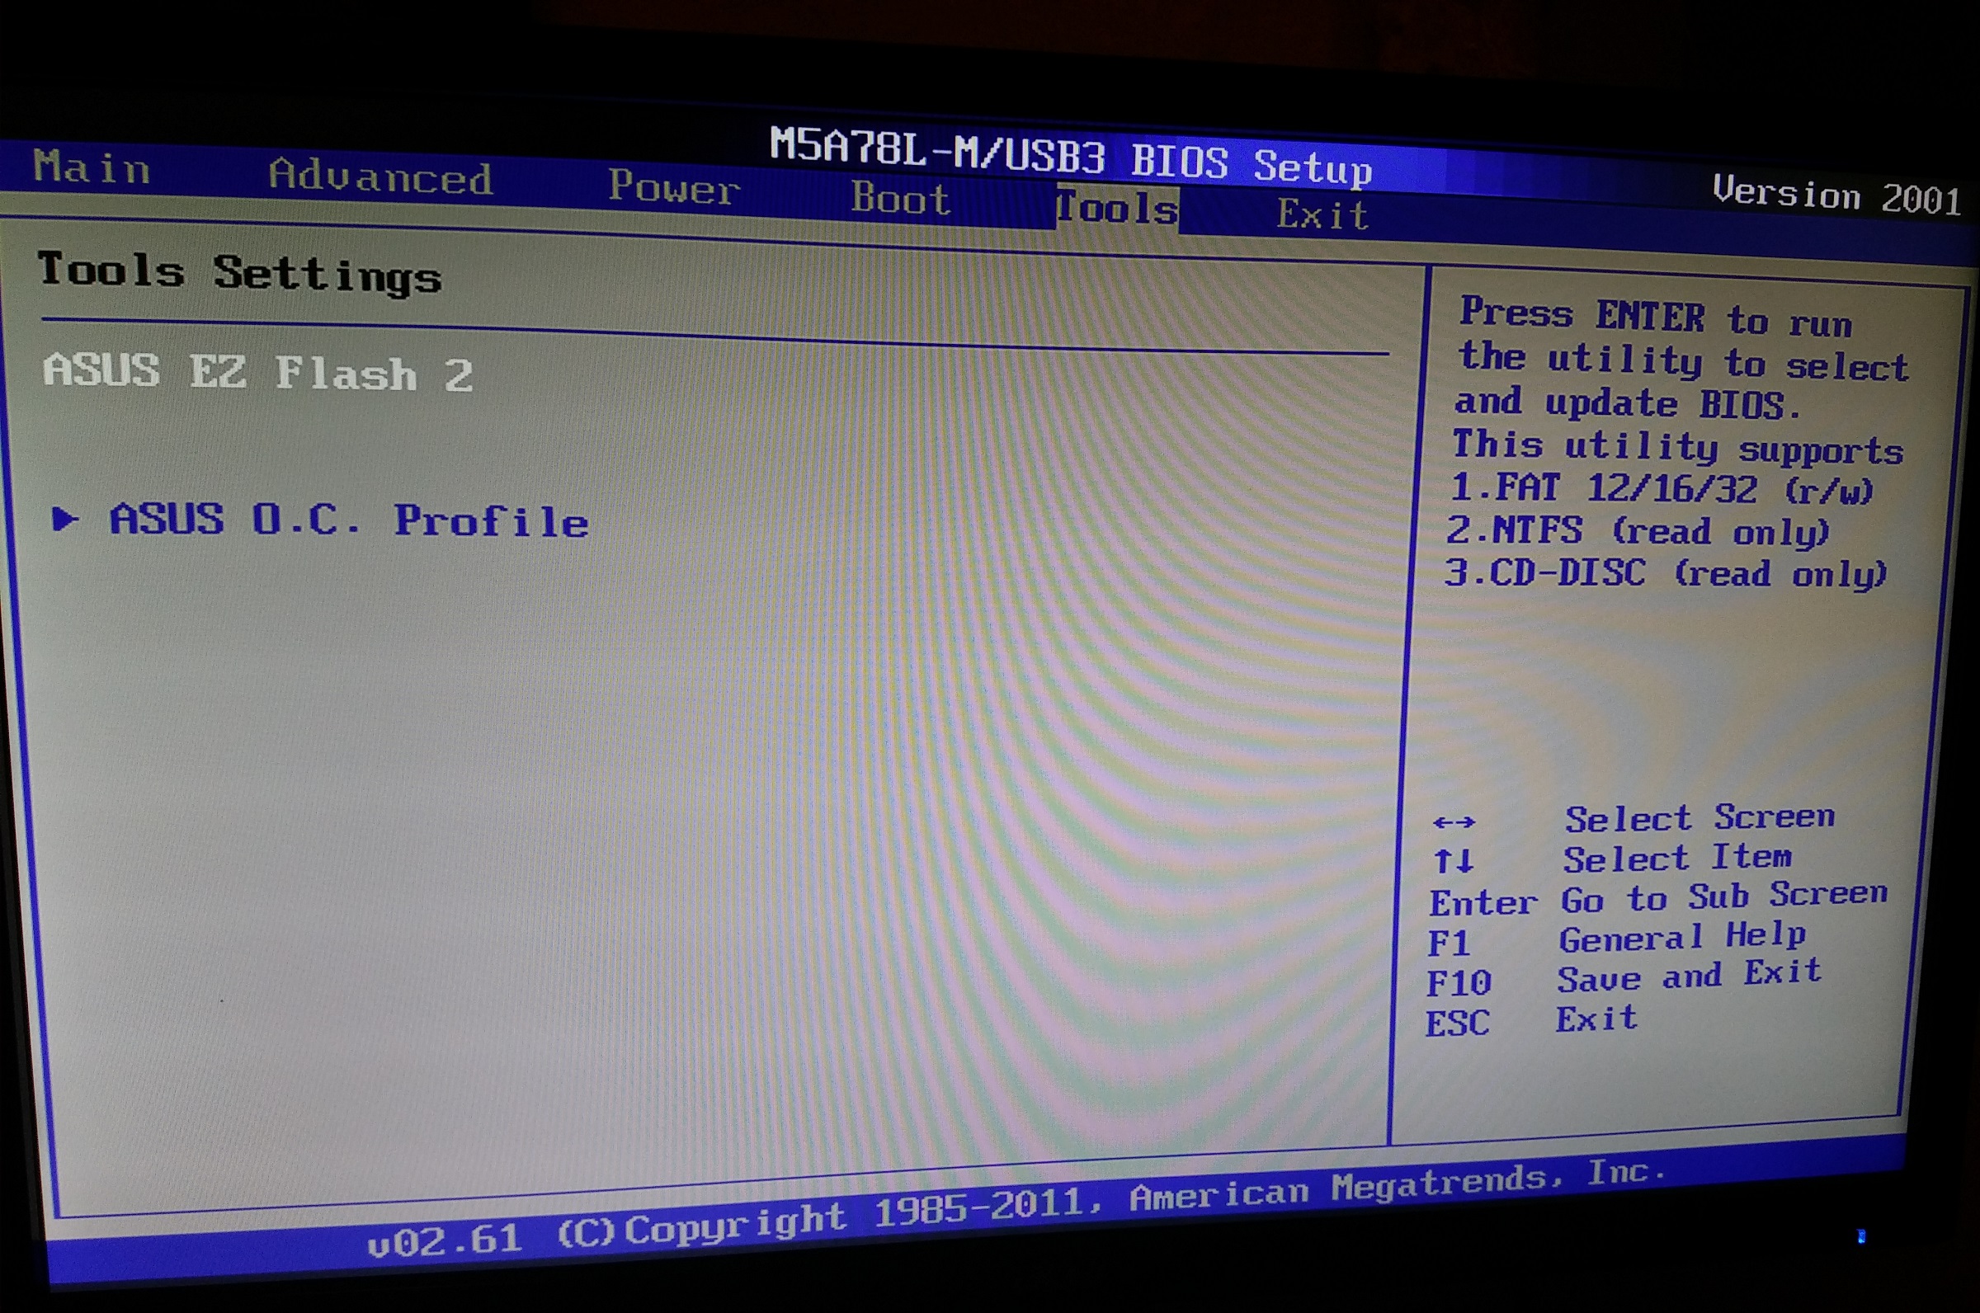
Task: Open ASUS O.C. Profile submenu
Action: click(x=348, y=521)
